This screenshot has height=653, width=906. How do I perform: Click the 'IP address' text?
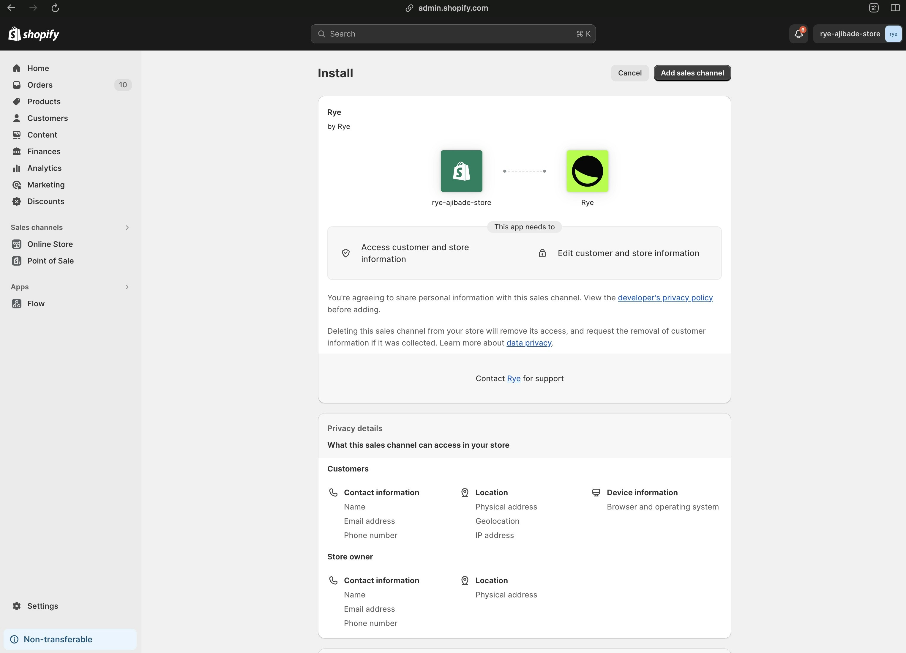click(495, 535)
